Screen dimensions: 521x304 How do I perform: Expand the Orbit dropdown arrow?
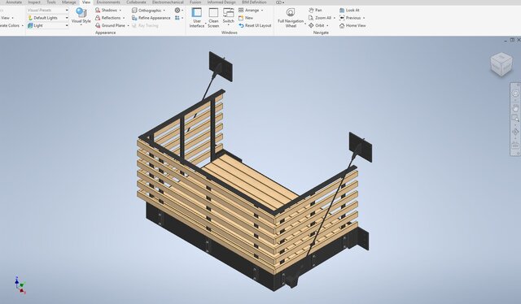click(x=327, y=25)
